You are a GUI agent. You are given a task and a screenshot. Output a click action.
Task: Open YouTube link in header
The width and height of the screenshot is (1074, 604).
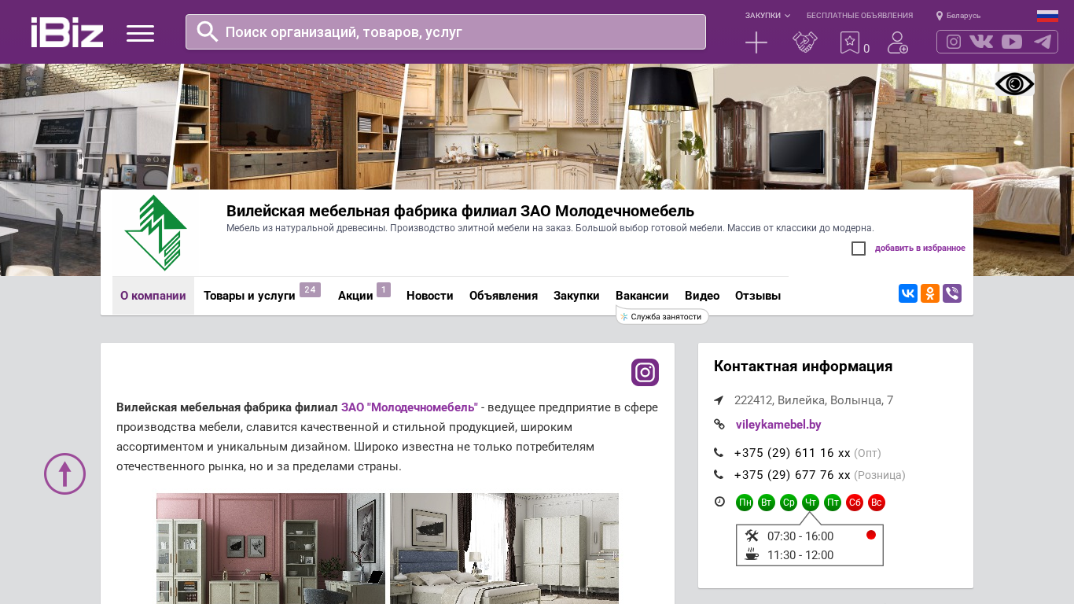tap(1012, 42)
